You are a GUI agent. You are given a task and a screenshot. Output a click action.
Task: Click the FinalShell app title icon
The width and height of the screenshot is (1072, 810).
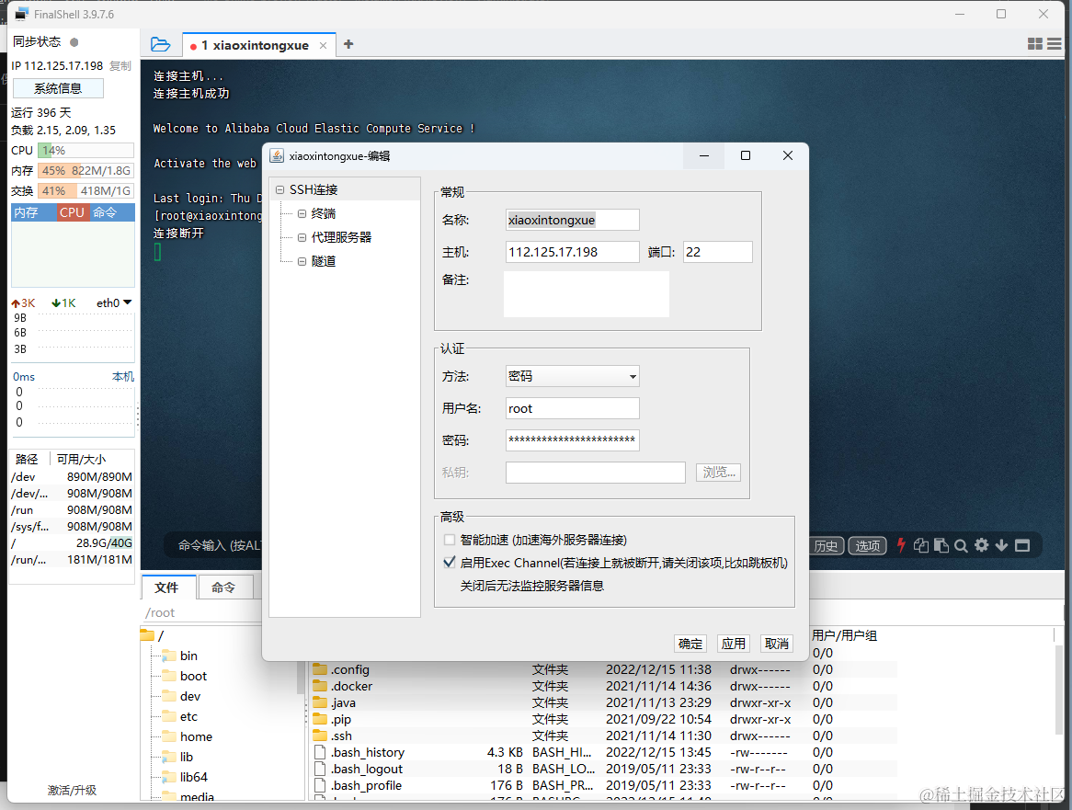click(22, 14)
